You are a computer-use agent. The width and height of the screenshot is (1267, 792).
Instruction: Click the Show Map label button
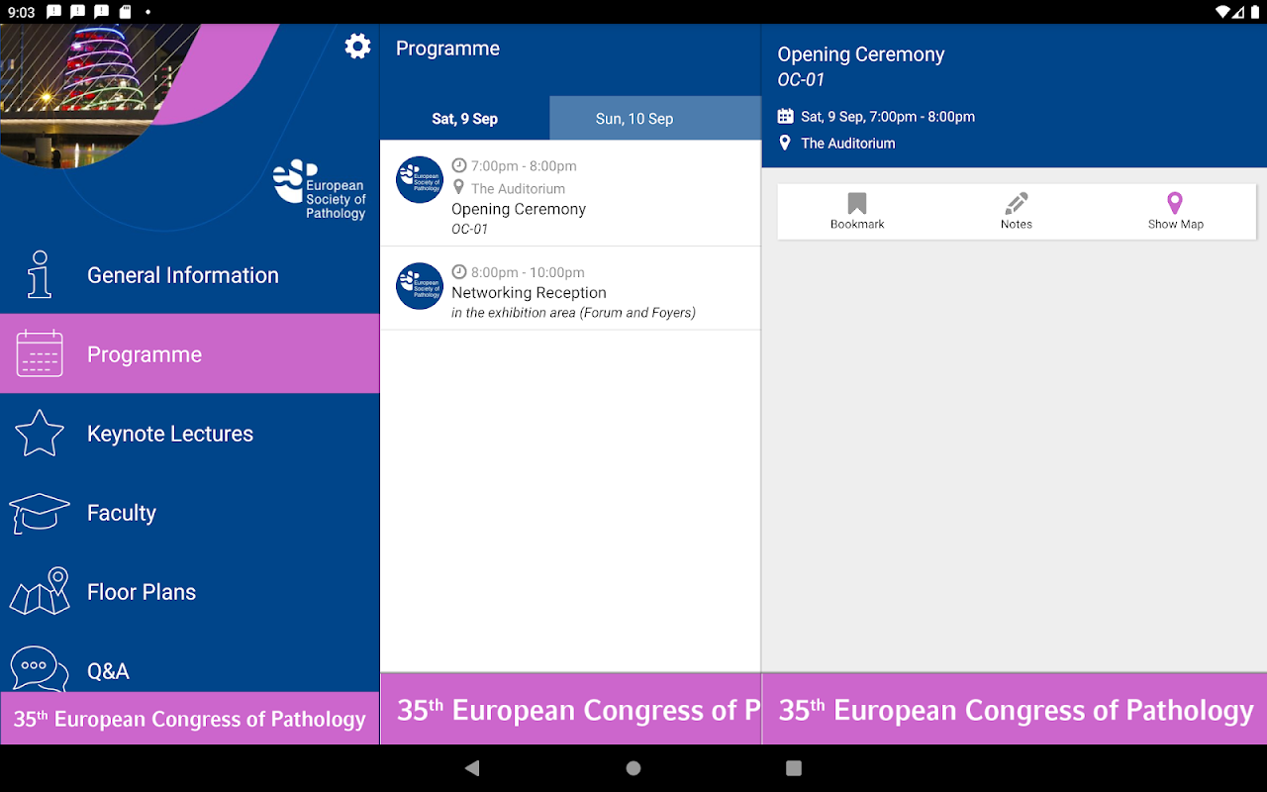[x=1176, y=225]
